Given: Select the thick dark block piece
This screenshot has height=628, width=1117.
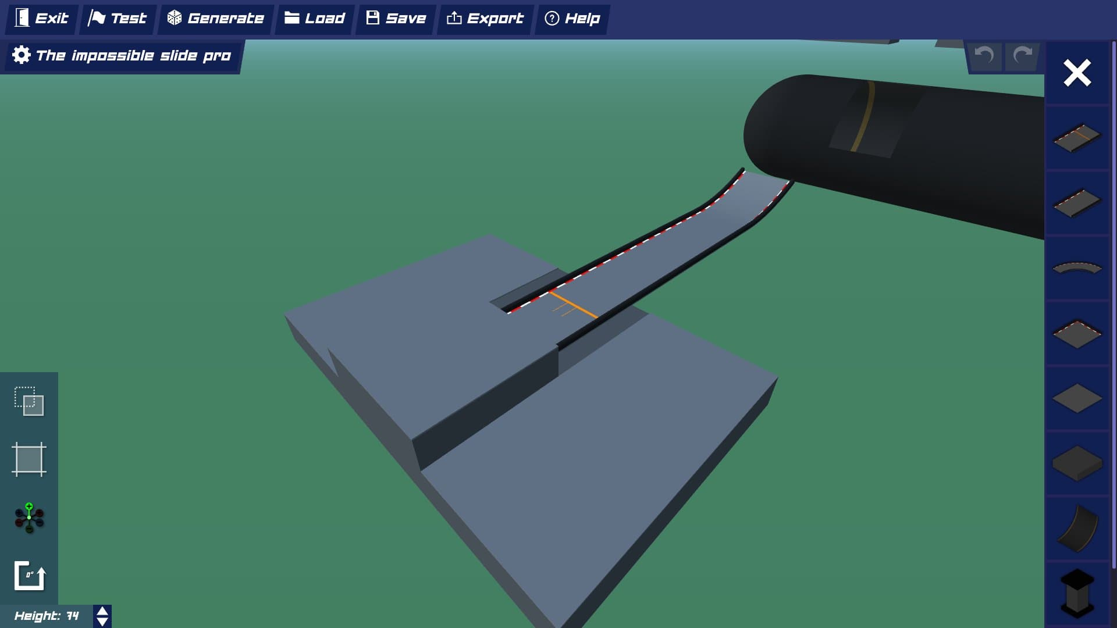Looking at the screenshot, I should 1077,463.
